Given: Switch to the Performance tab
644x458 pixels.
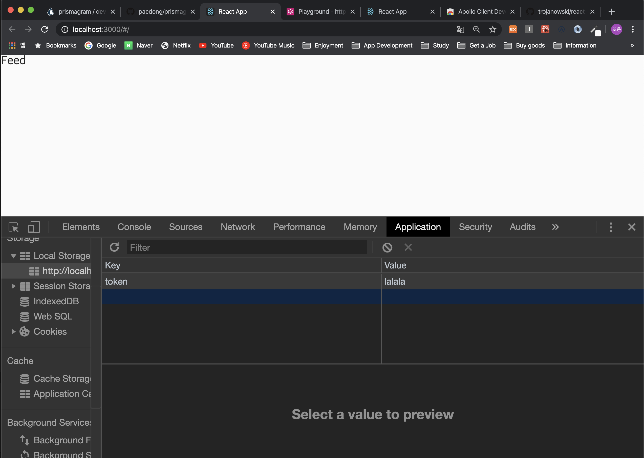Looking at the screenshot, I should click(299, 227).
